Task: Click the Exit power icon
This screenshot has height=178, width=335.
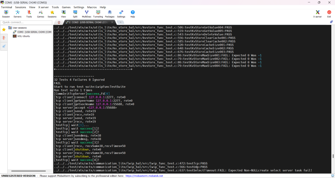Action: (329, 14)
